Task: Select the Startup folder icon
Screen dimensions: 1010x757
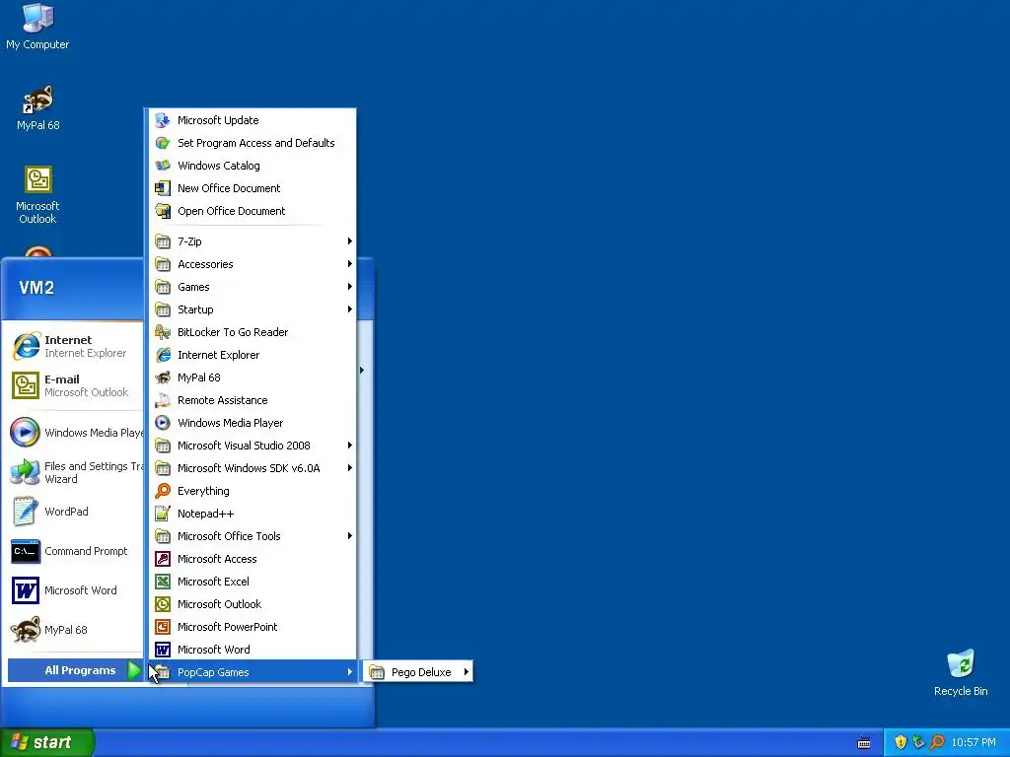Action: 163,310
